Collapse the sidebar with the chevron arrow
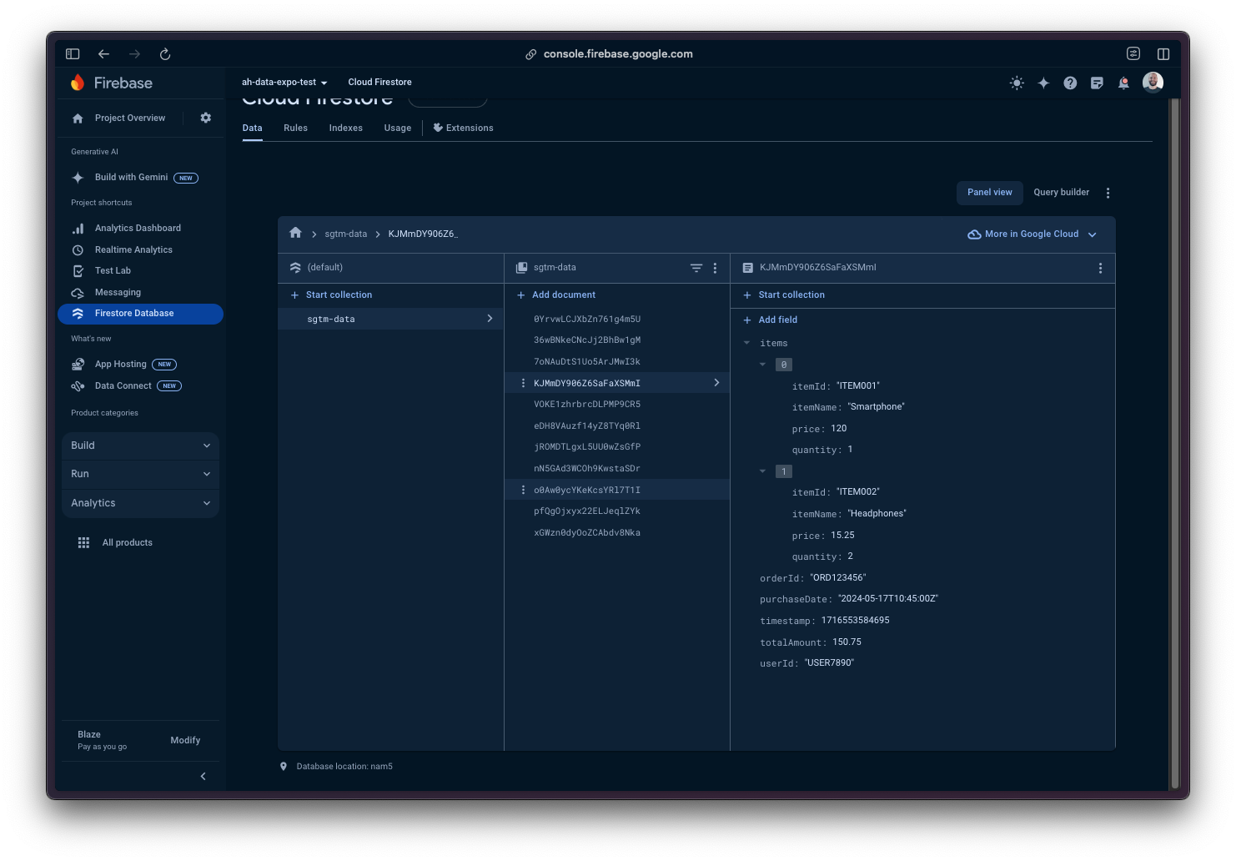 203,776
